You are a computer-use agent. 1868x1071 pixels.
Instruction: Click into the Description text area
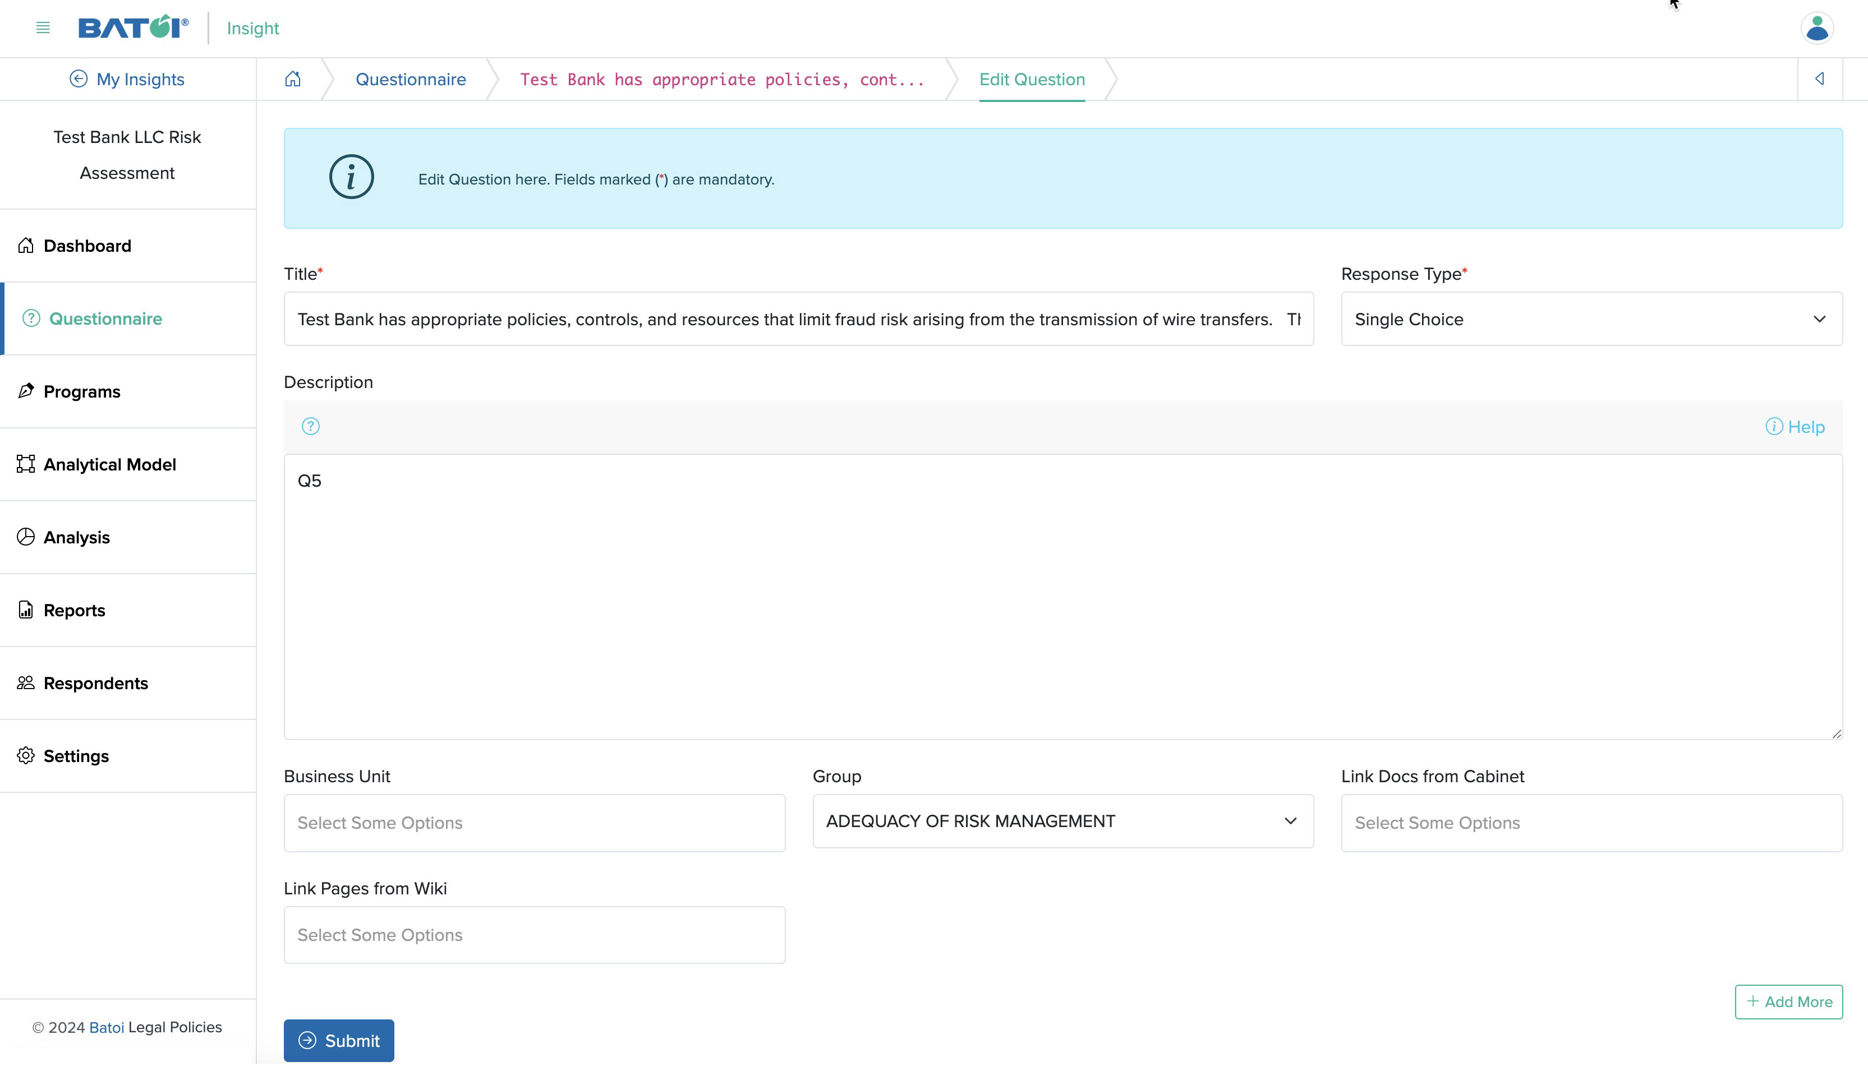tap(1062, 597)
